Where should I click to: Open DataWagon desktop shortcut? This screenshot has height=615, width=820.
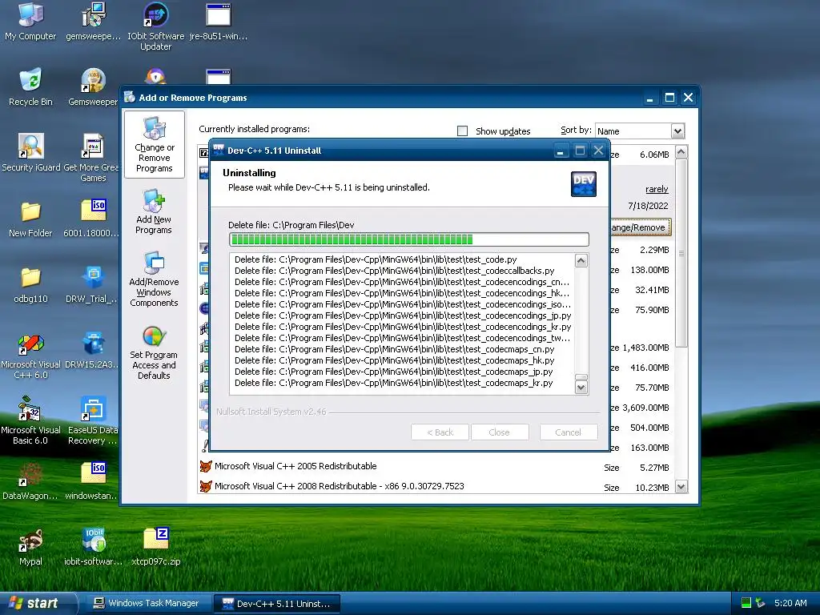click(x=30, y=481)
